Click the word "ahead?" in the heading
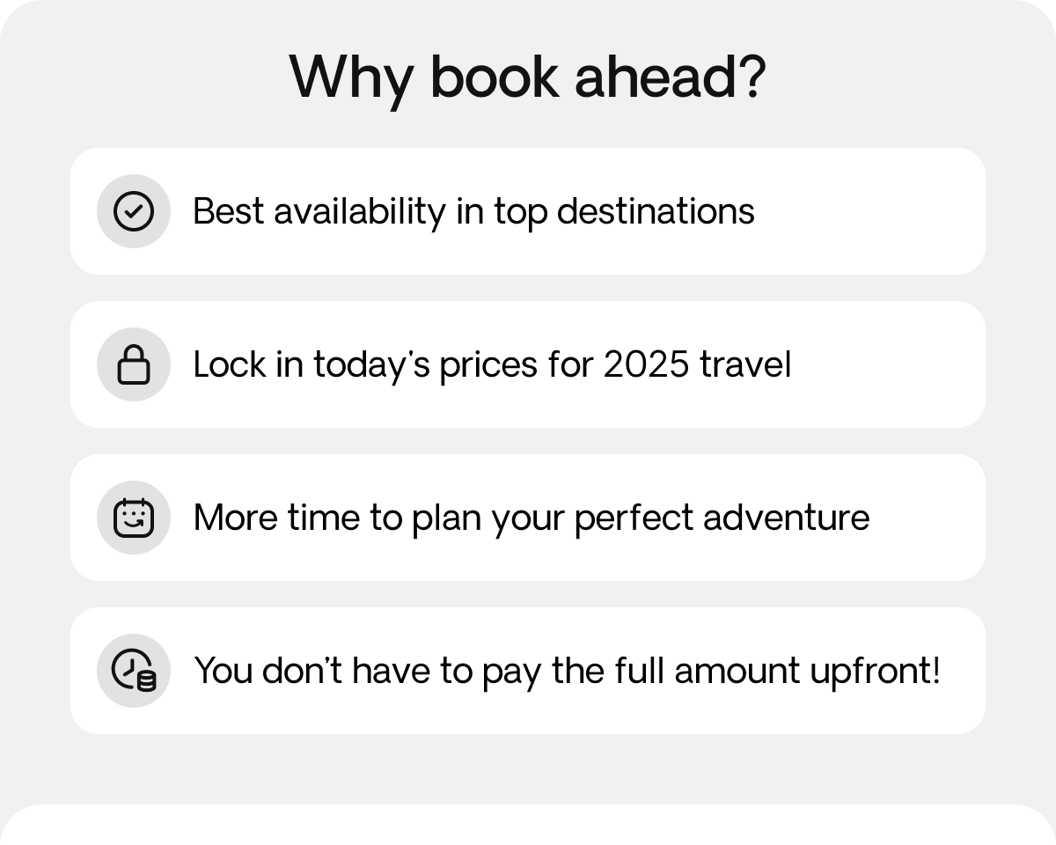Viewport: 1056px width, 845px height. point(670,77)
